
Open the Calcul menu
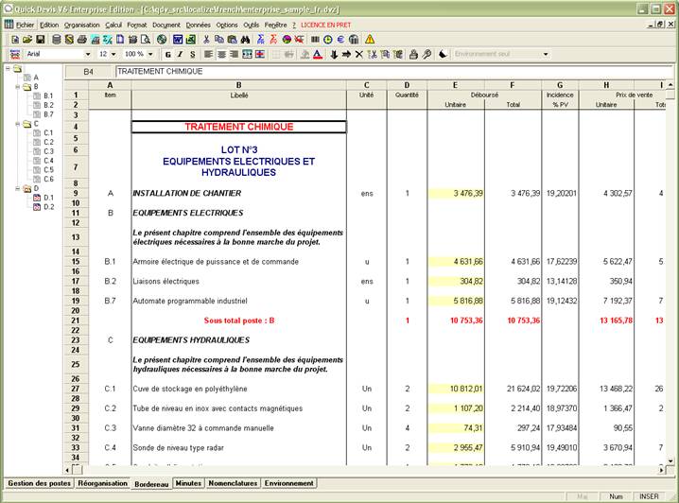tap(113, 24)
